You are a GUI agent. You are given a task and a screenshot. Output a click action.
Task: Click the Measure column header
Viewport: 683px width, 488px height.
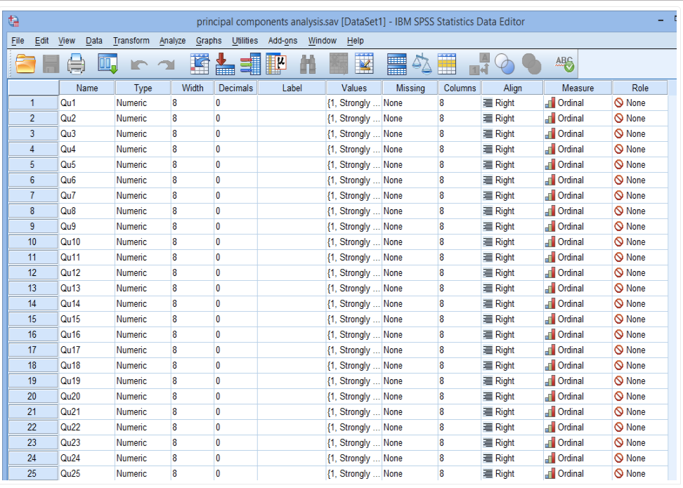(x=578, y=88)
